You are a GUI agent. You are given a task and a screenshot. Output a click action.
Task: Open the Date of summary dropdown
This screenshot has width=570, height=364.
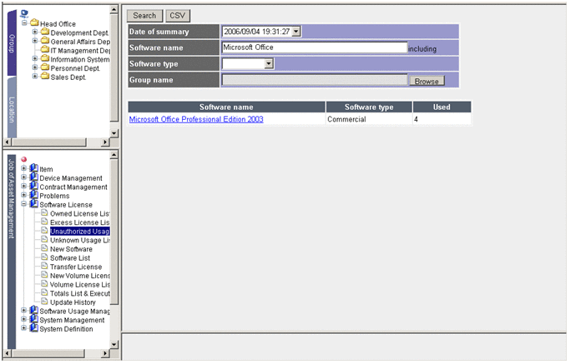[x=296, y=32]
